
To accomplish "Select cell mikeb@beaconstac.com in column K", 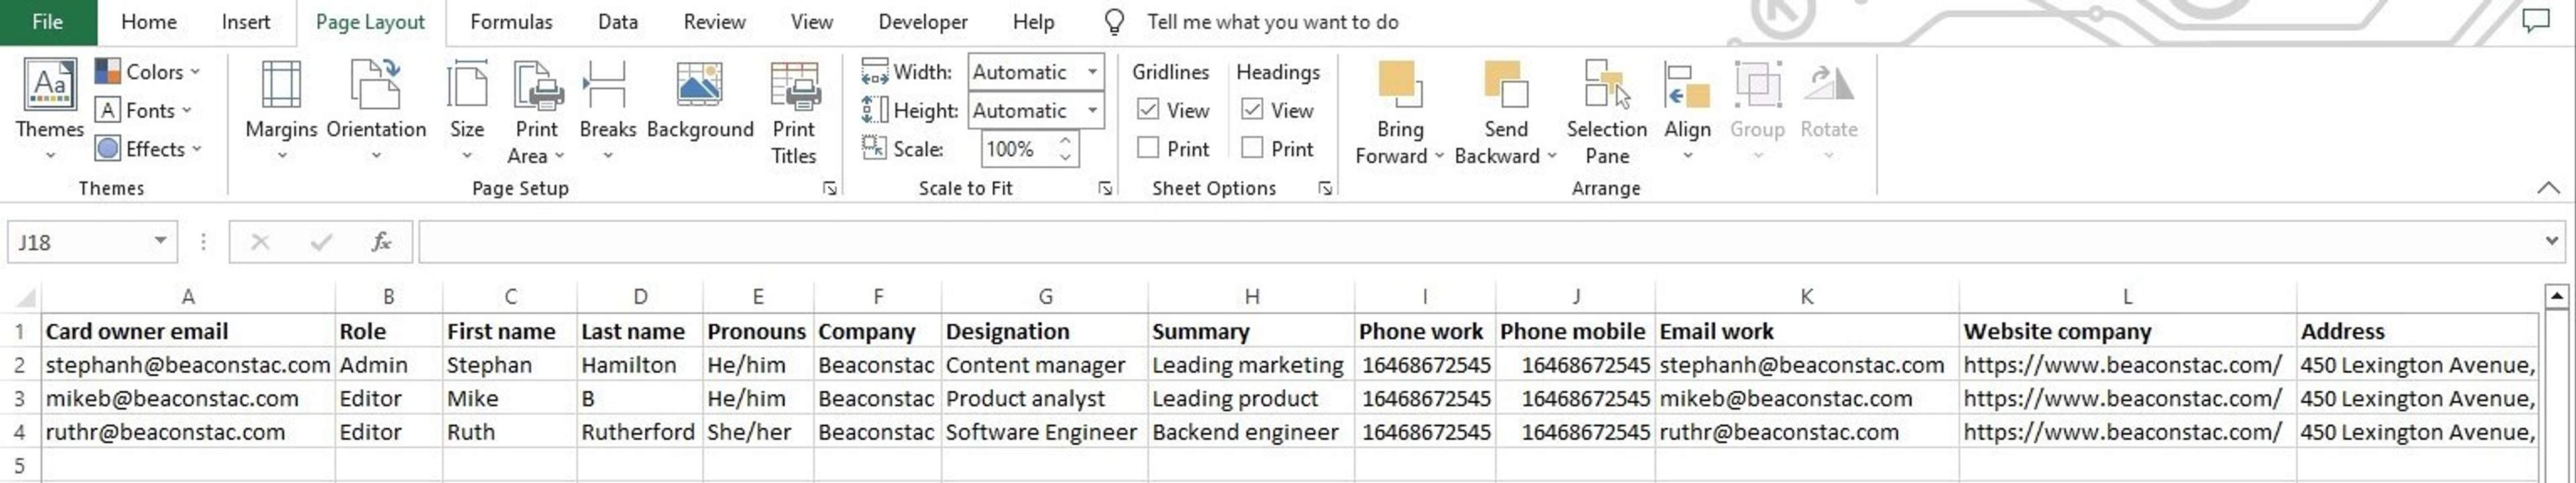I will pos(1806,398).
